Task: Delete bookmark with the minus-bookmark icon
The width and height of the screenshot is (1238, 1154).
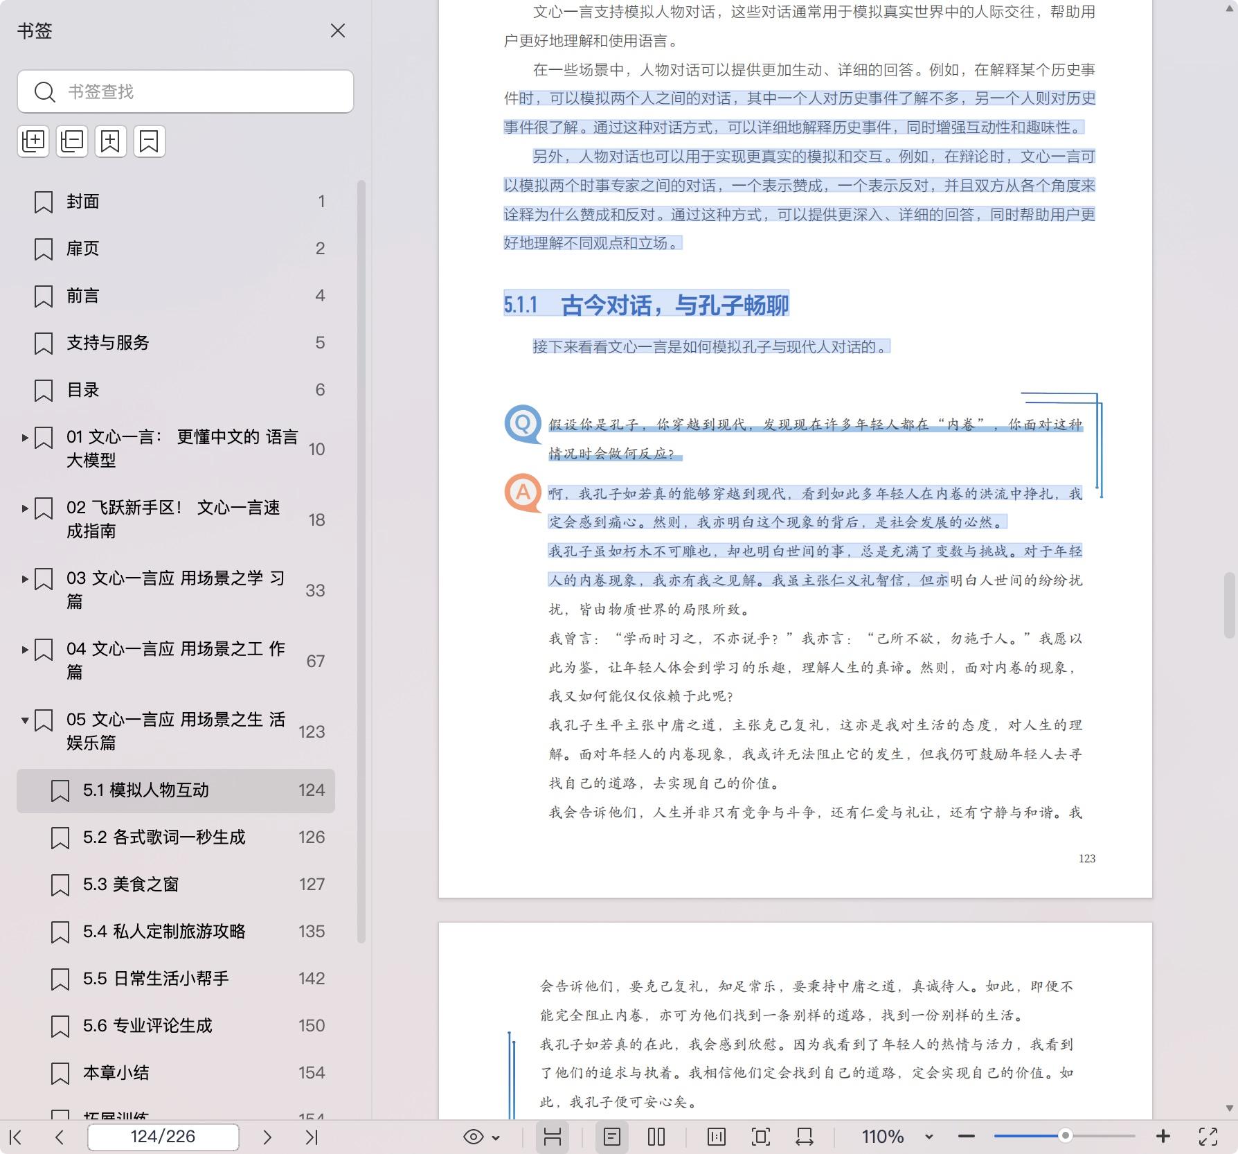Action: click(150, 141)
